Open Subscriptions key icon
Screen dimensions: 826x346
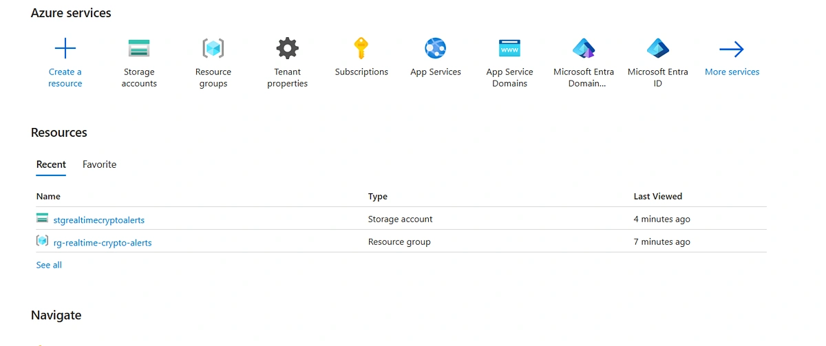click(x=361, y=49)
